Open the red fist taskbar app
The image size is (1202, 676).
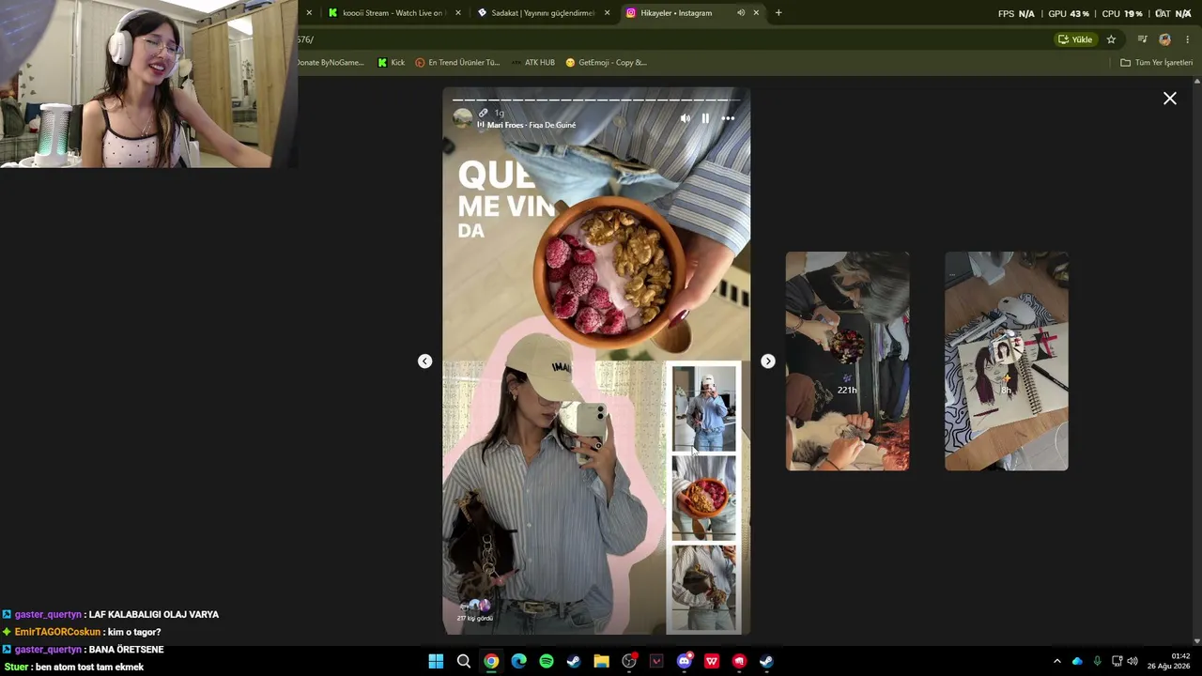pyautogui.click(x=739, y=661)
